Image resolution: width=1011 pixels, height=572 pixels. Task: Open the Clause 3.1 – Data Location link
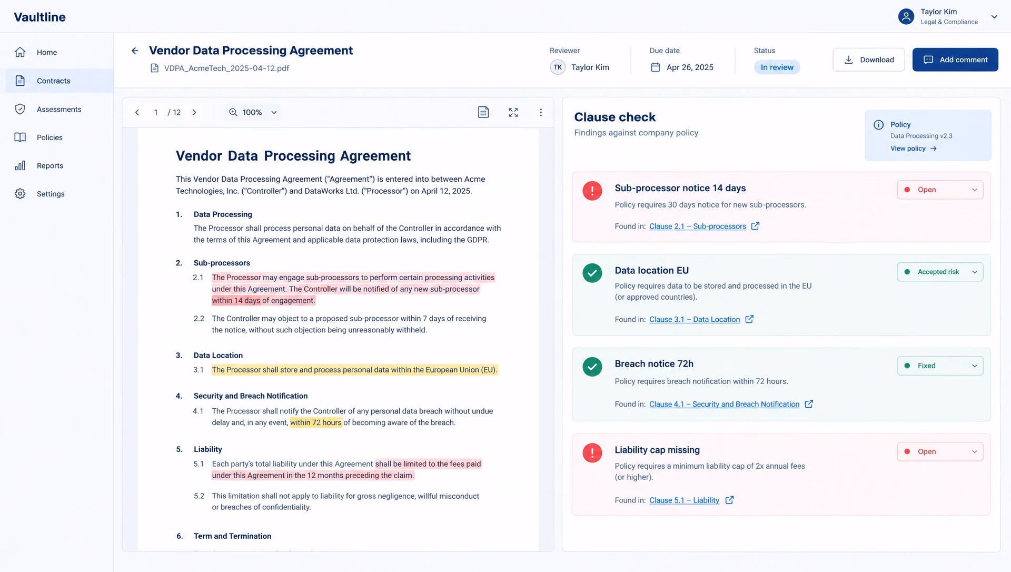[695, 319]
